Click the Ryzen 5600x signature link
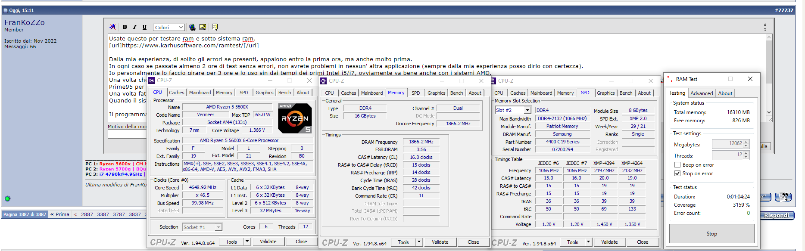 click(115, 164)
